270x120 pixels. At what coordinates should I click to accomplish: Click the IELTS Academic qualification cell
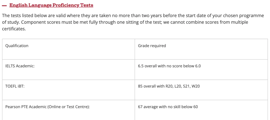(x=68, y=69)
